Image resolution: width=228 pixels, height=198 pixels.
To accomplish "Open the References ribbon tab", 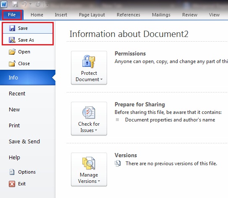I will (x=128, y=15).
